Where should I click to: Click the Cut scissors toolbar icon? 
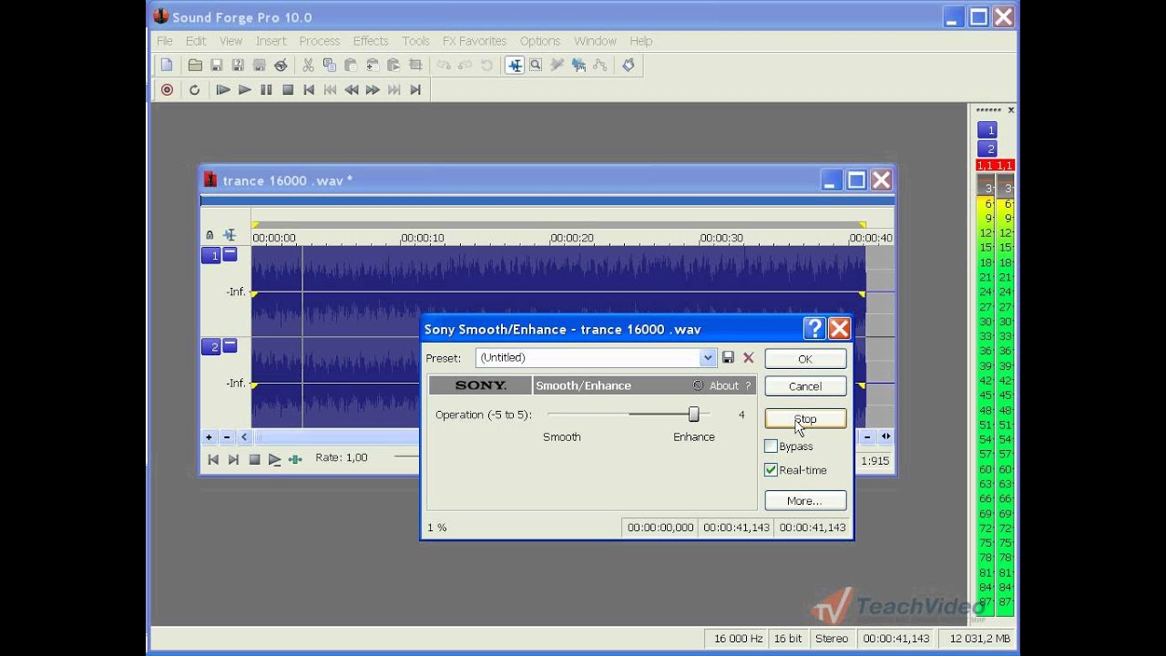click(308, 65)
